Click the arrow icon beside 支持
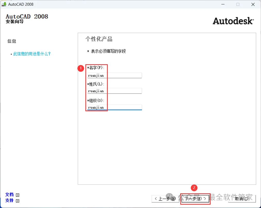The image size is (261, 208). click(x=17, y=201)
